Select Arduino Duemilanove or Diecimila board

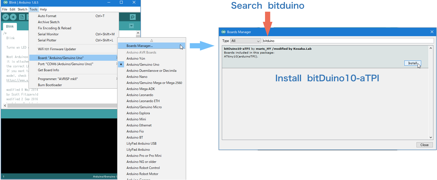[151, 71]
